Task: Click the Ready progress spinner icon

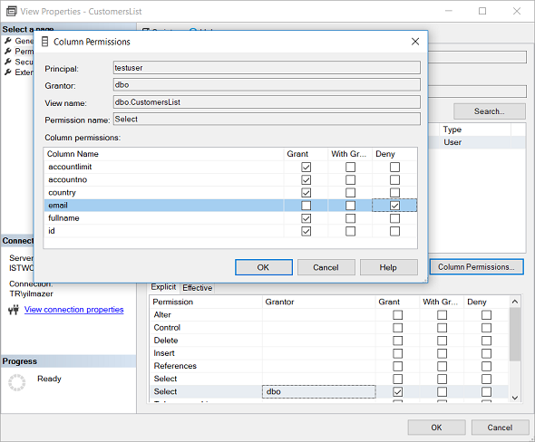Action: 17,382
